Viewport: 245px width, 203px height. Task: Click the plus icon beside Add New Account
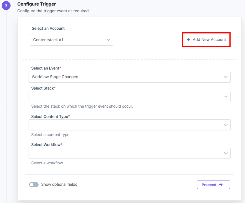click(188, 39)
